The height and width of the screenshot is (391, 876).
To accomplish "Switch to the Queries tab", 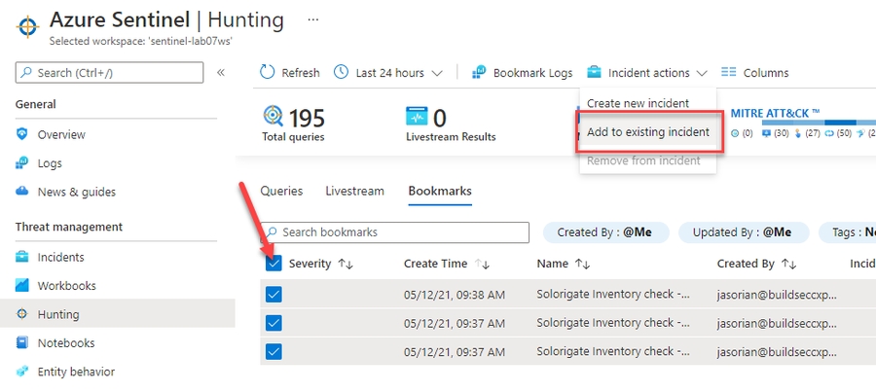I will point(281,192).
